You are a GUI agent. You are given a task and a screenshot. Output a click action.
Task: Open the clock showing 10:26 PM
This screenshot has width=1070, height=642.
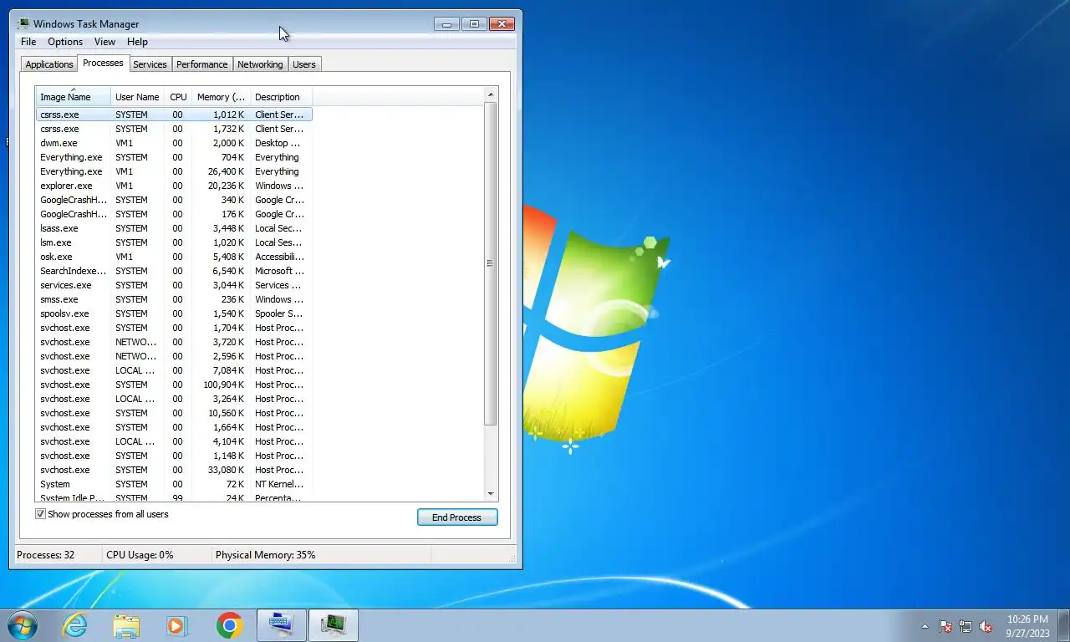click(1027, 626)
